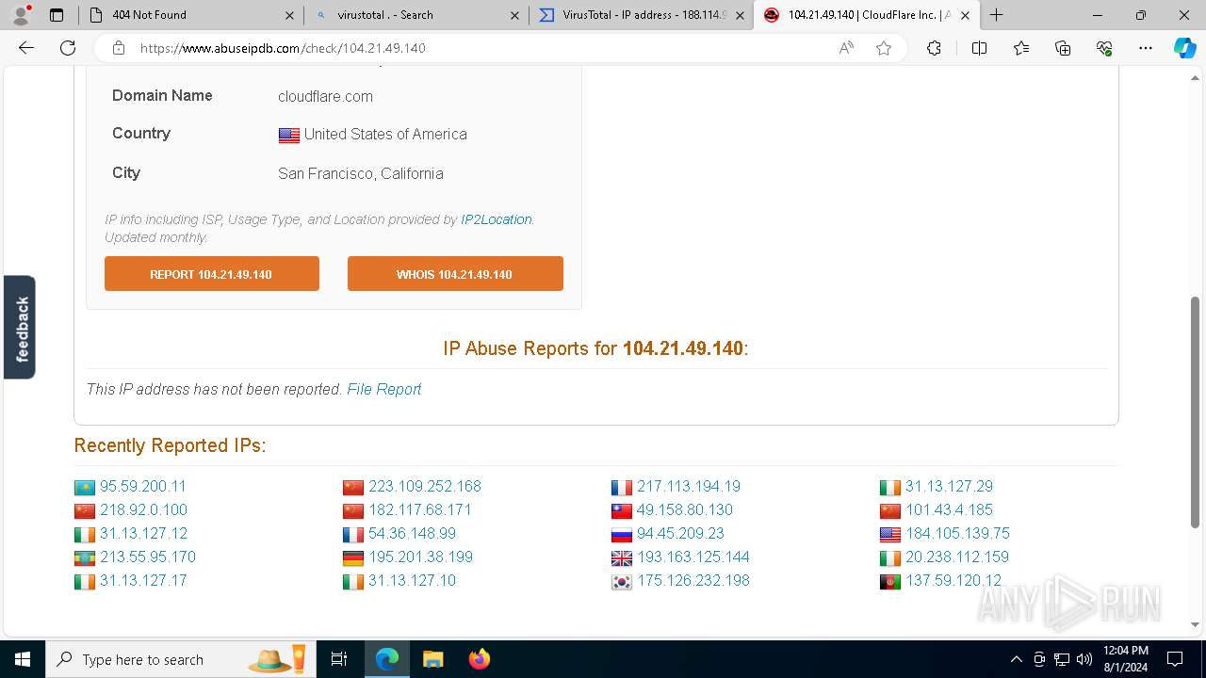Close the virustotal Search tab

(x=514, y=15)
